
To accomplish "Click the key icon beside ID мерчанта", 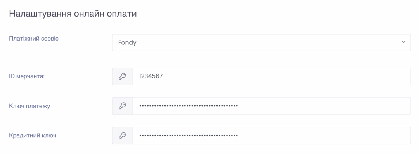I will point(122,76).
